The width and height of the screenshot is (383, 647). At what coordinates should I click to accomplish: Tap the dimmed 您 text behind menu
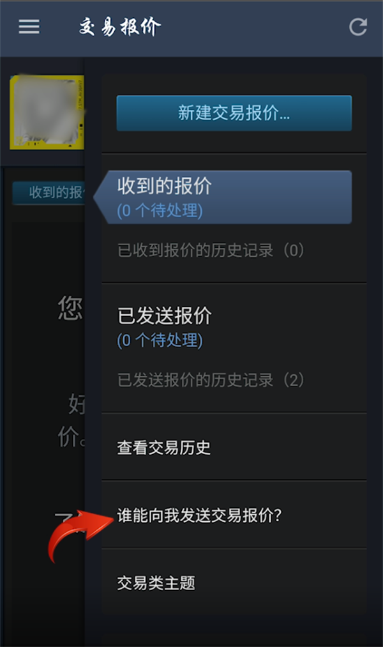tap(70, 308)
